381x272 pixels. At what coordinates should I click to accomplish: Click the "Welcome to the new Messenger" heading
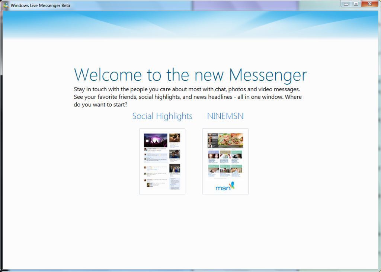[190, 75]
